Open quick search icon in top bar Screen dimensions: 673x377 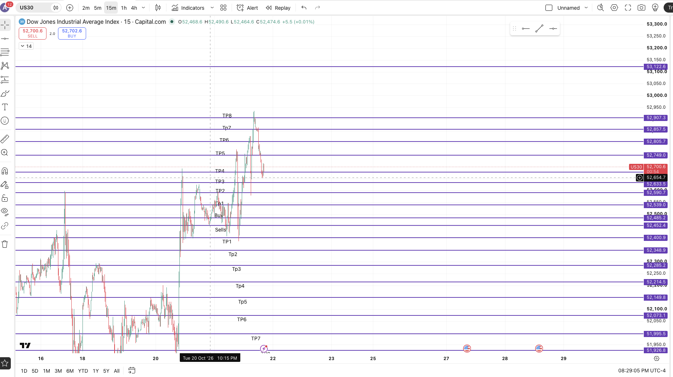(x=601, y=8)
